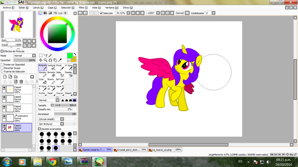Click the Densidad slider

65,114
